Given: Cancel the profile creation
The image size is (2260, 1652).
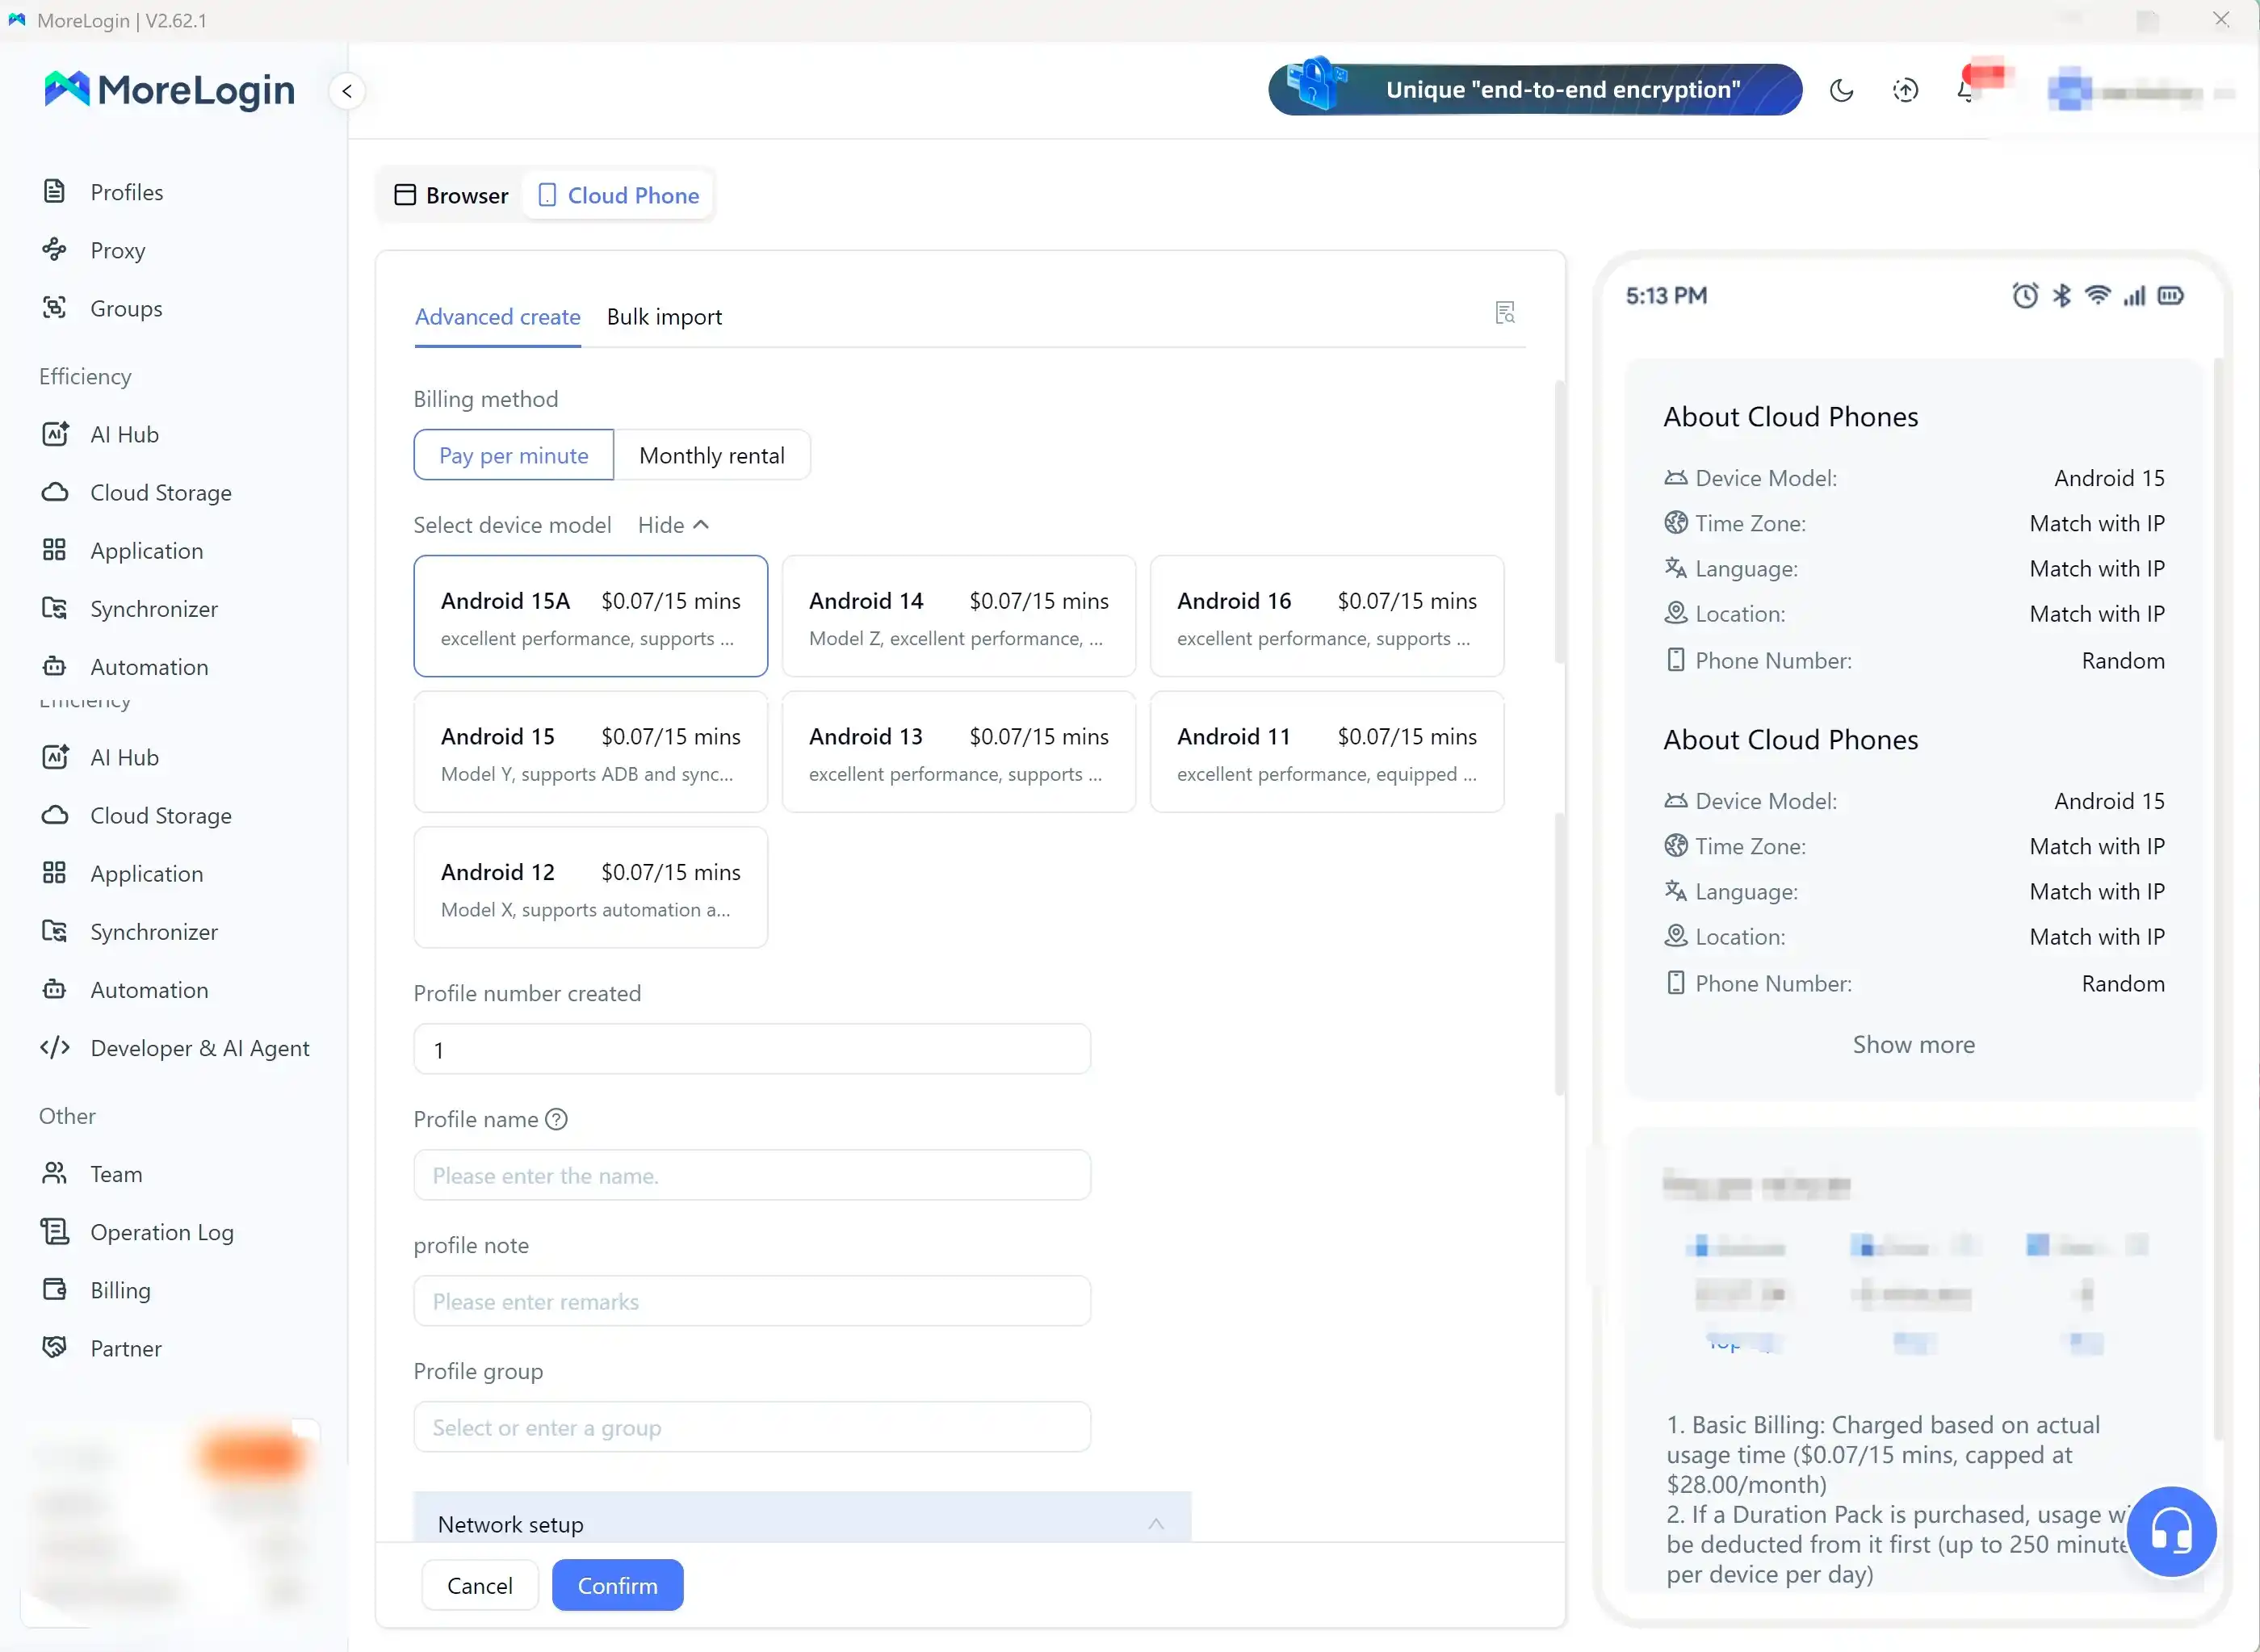Looking at the screenshot, I should point(480,1585).
